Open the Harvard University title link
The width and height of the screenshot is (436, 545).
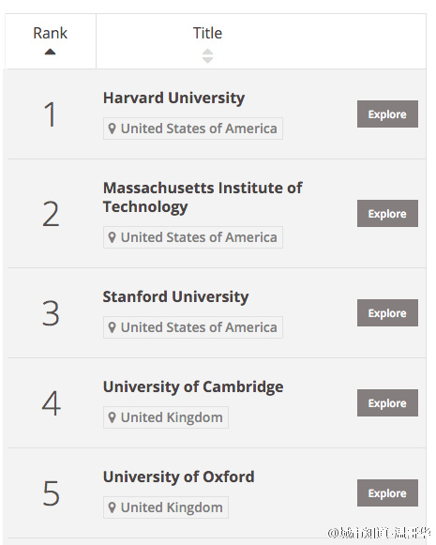(173, 98)
